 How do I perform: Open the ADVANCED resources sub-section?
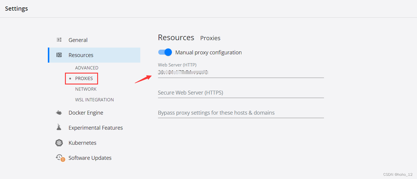[87, 68]
